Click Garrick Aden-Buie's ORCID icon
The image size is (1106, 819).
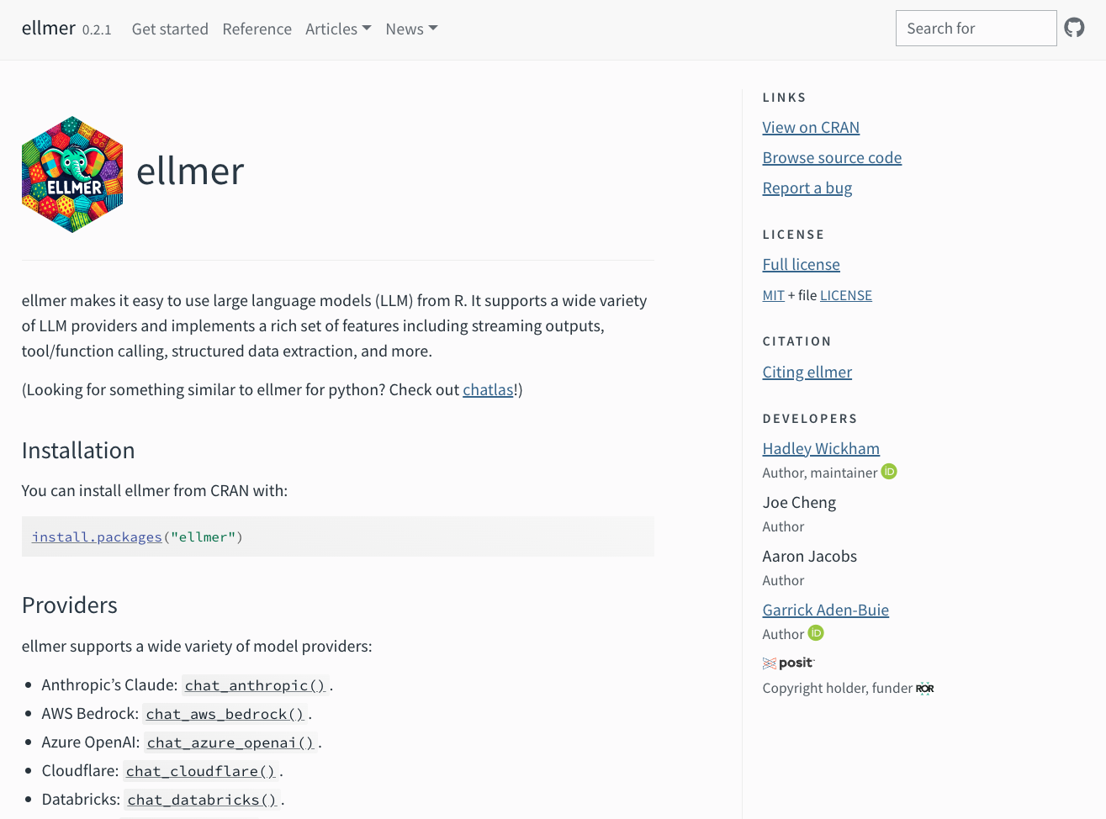click(816, 633)
